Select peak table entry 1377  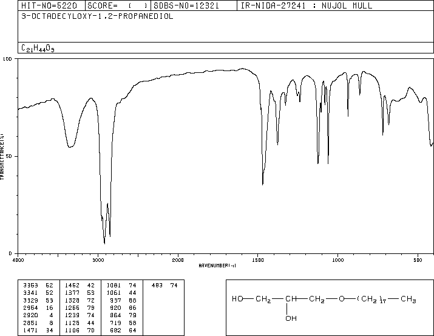(x=80, y=293)
